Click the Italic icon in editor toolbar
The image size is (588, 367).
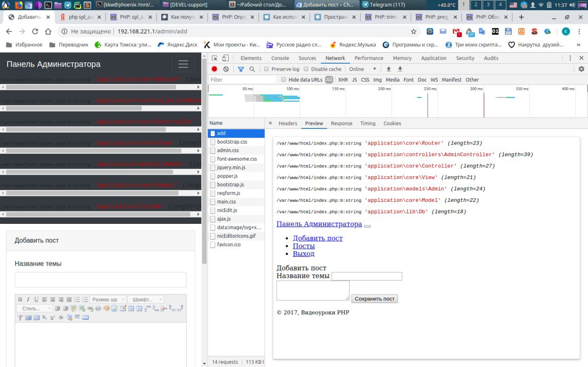28,300
